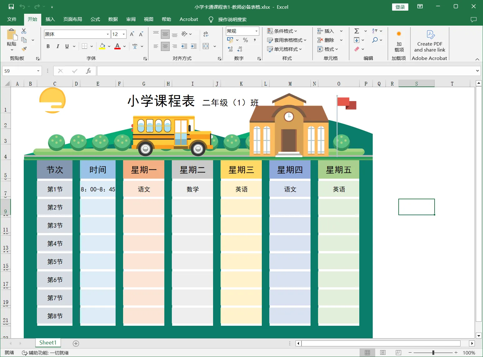The height and width of the screenshot is (357, 483).
Task: Click the Wrap Text icon
Action: pyautogui.click(x=206, y=34)
